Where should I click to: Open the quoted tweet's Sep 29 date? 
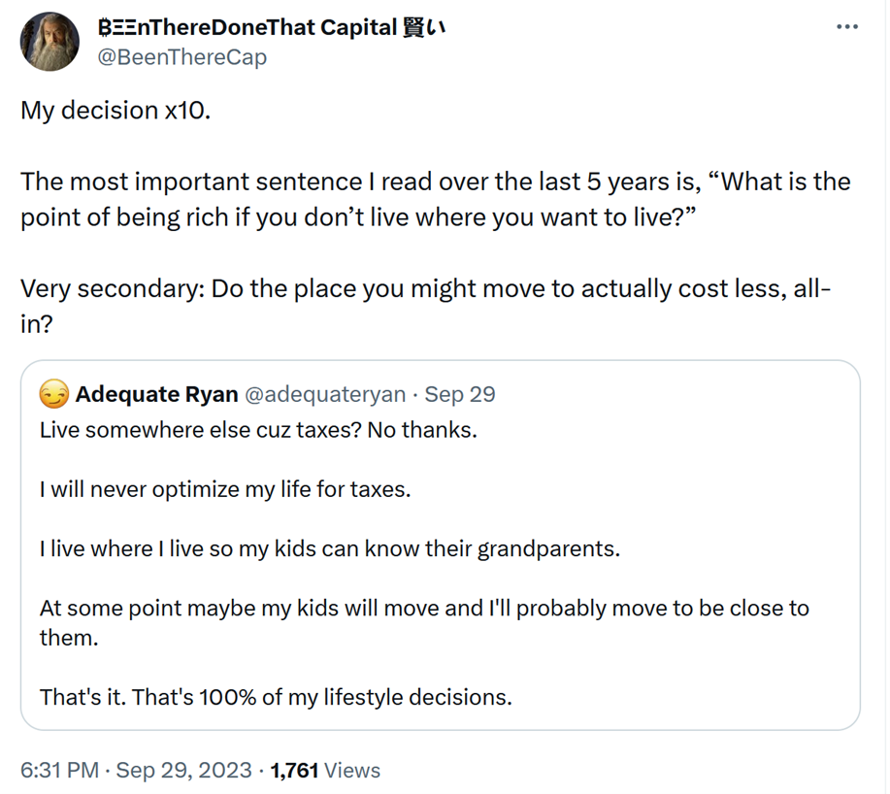[x=460, y=394]
